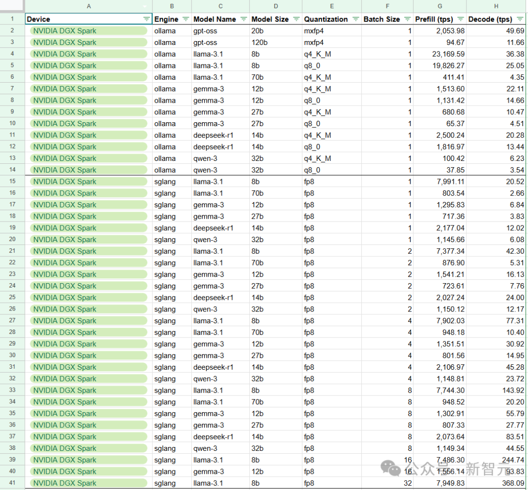The width and height of the screenshot is (528, 490).
Task: Click the select-all corner box
Action: 12,6
